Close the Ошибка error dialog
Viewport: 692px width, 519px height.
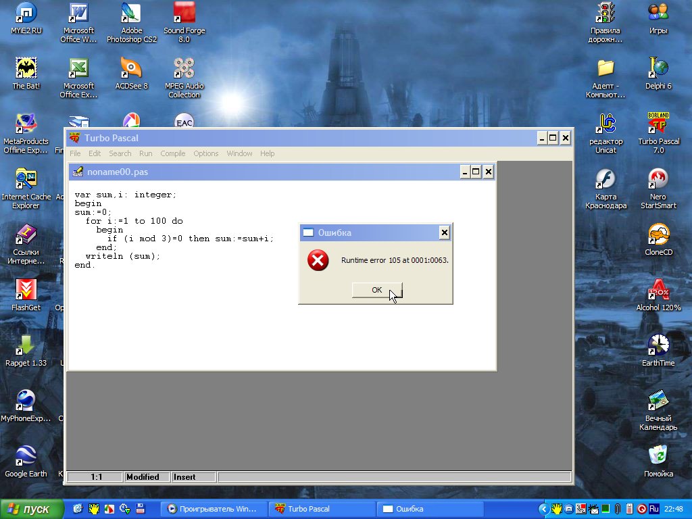(444, 232)
